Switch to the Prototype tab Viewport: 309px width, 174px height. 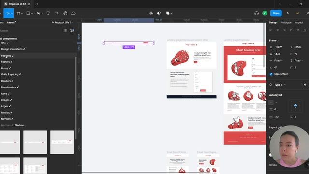pyautogui.click(x=285, y=23)
